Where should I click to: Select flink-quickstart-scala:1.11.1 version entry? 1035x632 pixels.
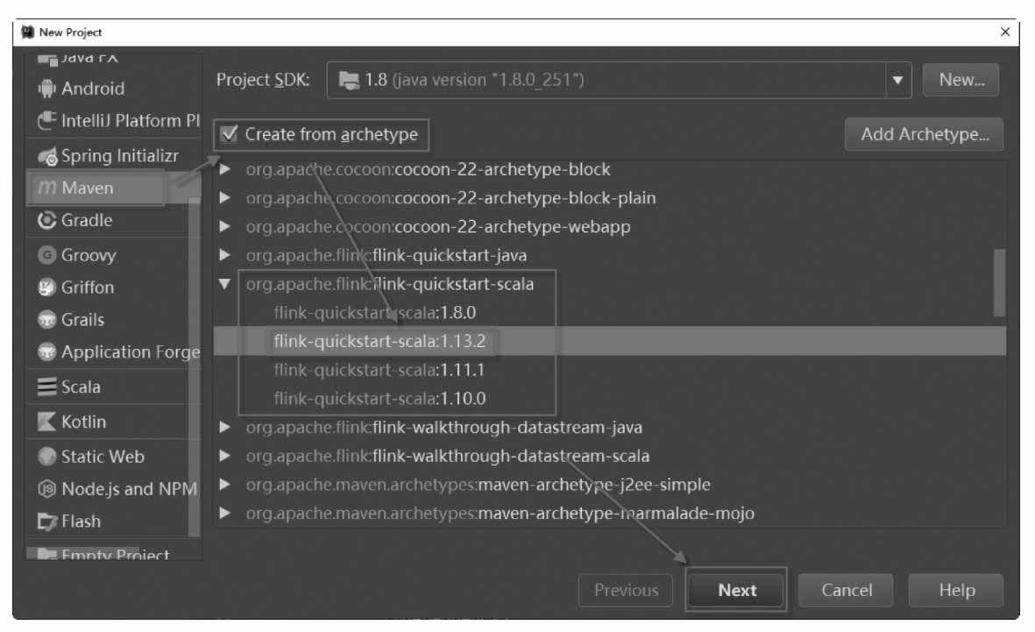tap(379, 370)
